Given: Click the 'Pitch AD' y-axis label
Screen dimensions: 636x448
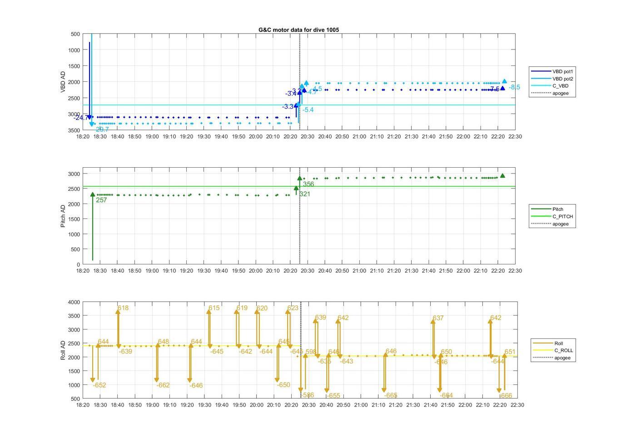Looking at the screenshot, I should 63,216.
